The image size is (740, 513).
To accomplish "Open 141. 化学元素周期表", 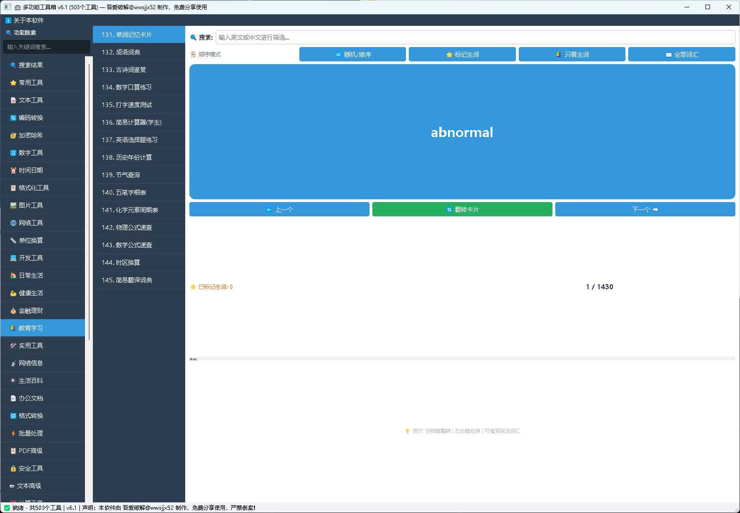I will [x=139, y=210].
